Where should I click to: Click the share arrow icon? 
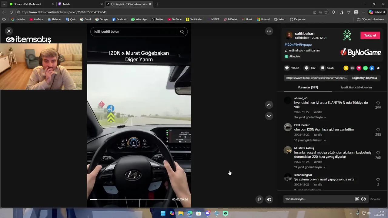tap(378, 68)
